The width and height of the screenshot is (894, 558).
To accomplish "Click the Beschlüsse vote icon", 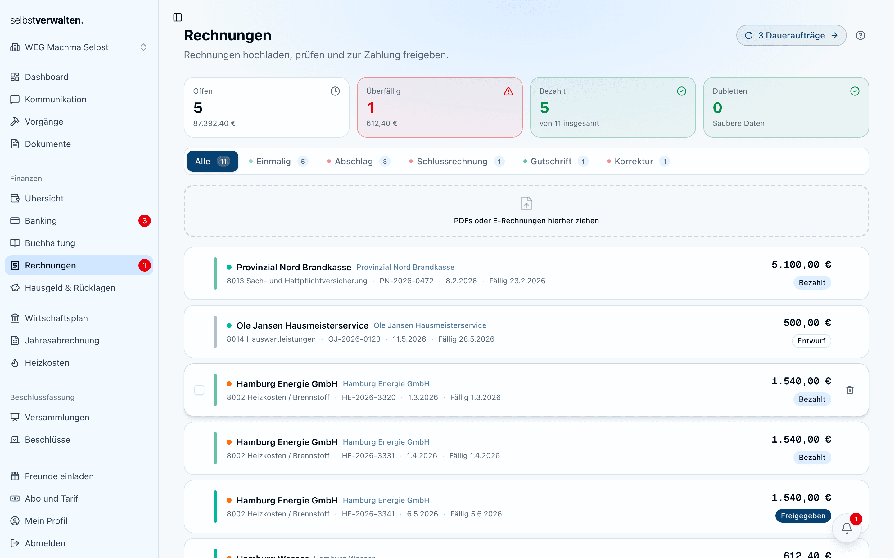I will tap(15, 440).
